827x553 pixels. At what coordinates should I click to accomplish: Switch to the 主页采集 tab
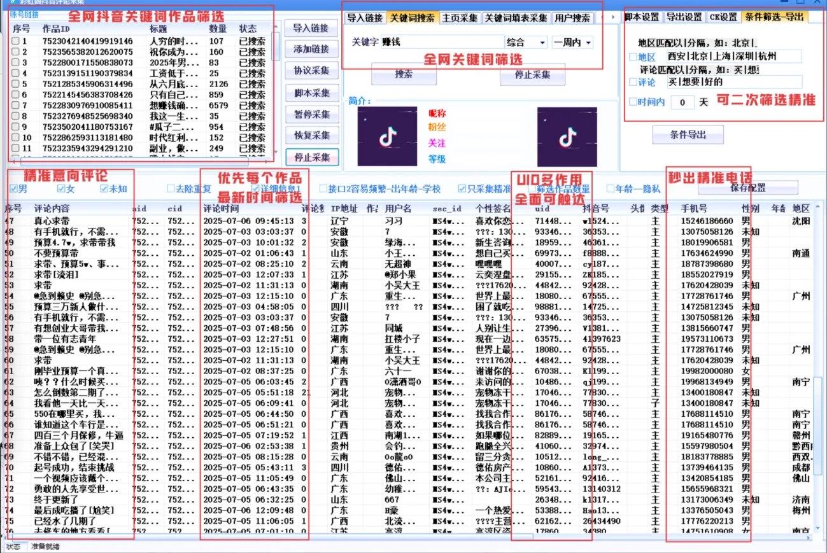tap(460, 18)
